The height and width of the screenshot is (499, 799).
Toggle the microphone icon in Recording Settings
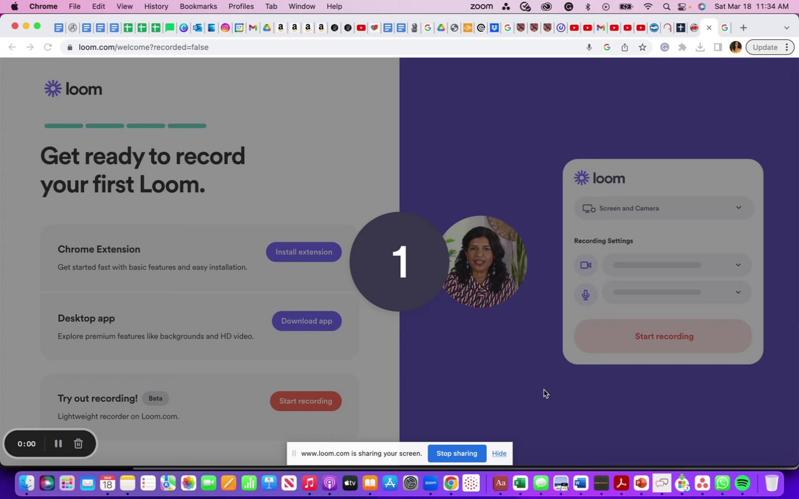click(586, 293)
